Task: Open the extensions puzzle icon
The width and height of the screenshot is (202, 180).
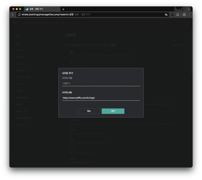Action: tap(178, 15)
